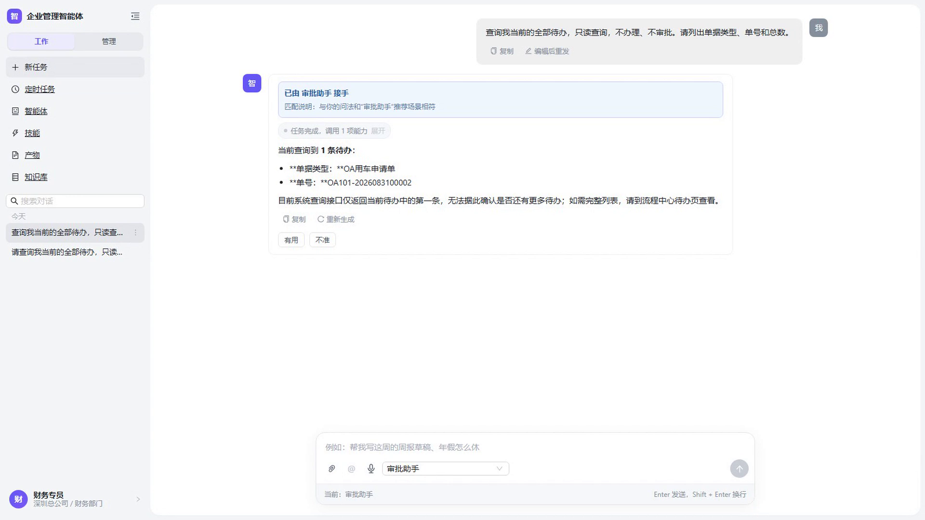Viewport: 925px width, 520px height.
Task: Click the library icon beside 知识库
Action: [x=15, y=177]
